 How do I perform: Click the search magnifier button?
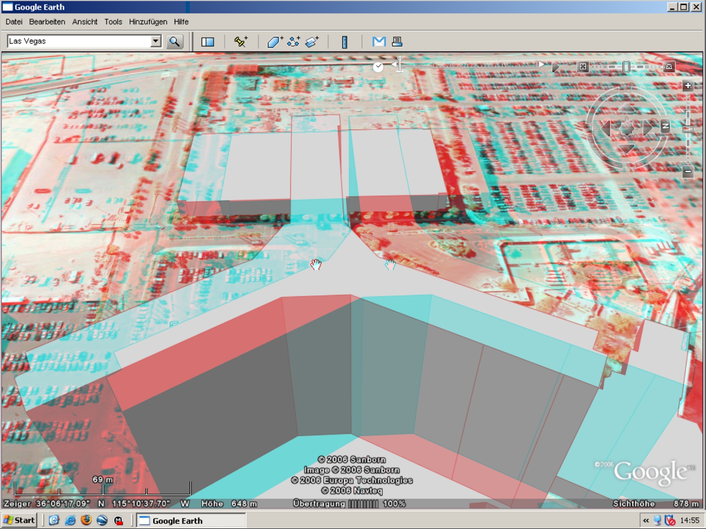(x=175, y=41)
